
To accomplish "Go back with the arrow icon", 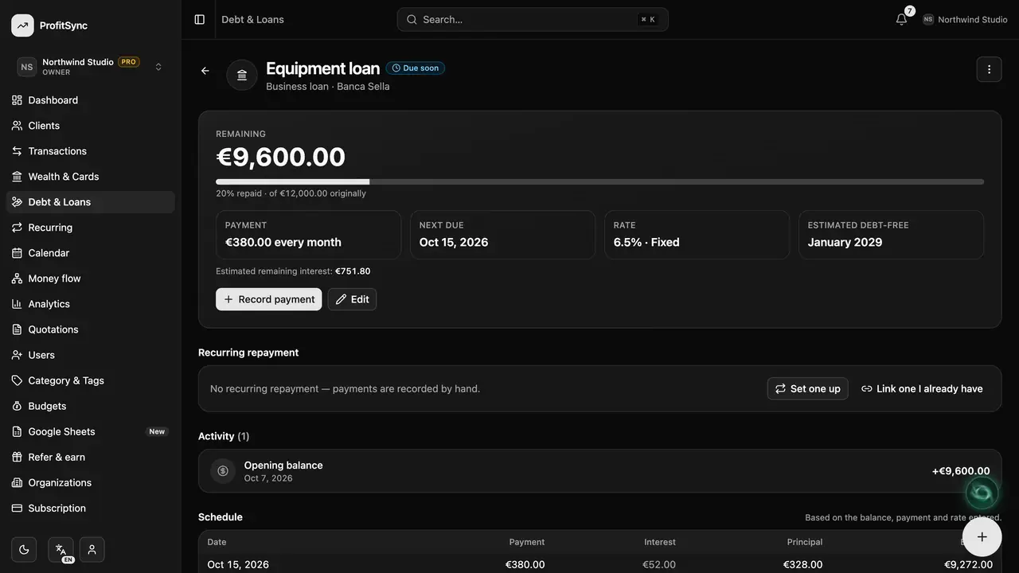I will pyautogui.click(x=205, y=71).
